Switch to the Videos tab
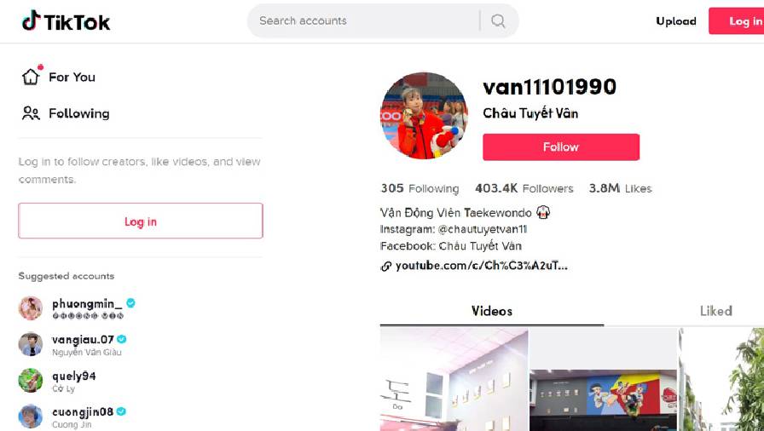This screenshot has height=431, width=764. point(492,311)
